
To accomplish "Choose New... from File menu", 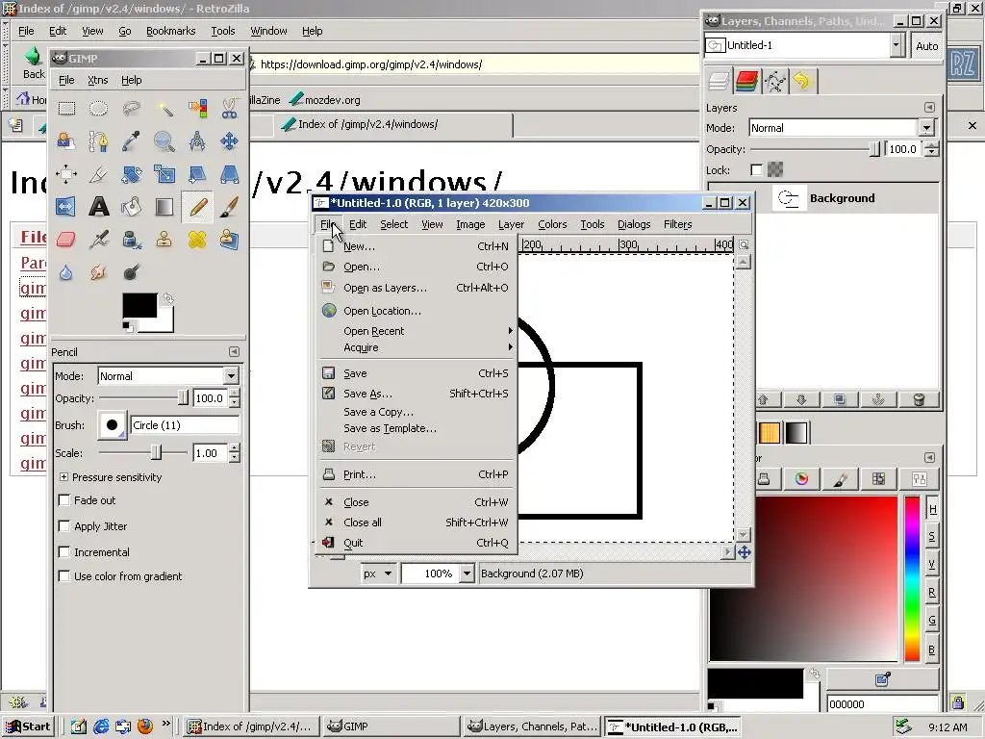I will coord(417,246).
